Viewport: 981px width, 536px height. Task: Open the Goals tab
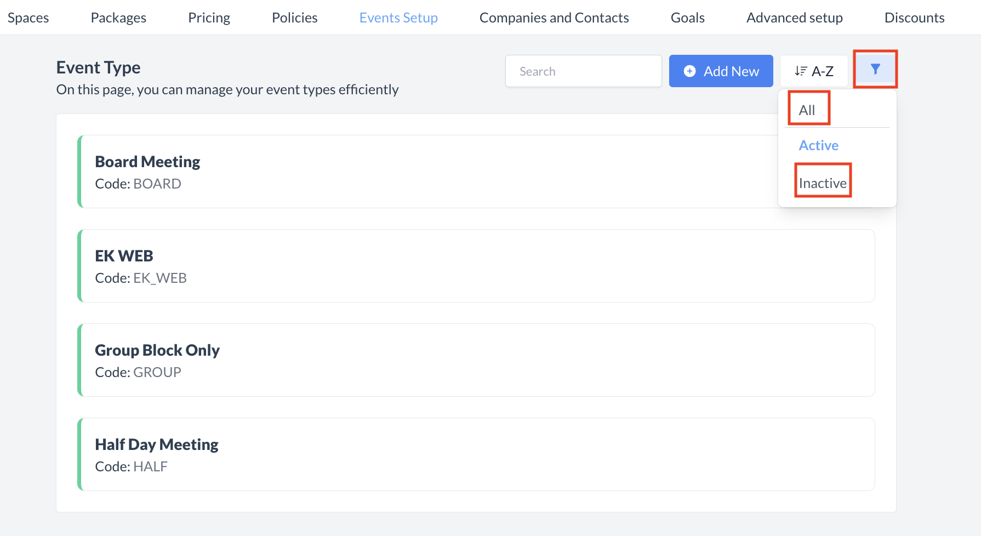coord(687,18)
